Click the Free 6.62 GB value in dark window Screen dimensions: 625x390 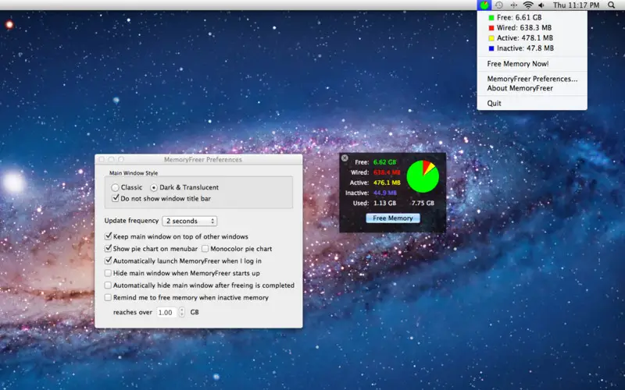click(384, 162)
